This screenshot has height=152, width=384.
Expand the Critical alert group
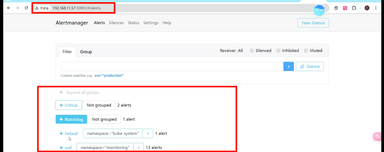point(69,105)
